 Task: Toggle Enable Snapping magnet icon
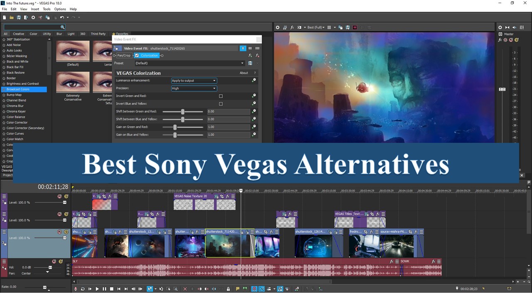tap(254, 289)
